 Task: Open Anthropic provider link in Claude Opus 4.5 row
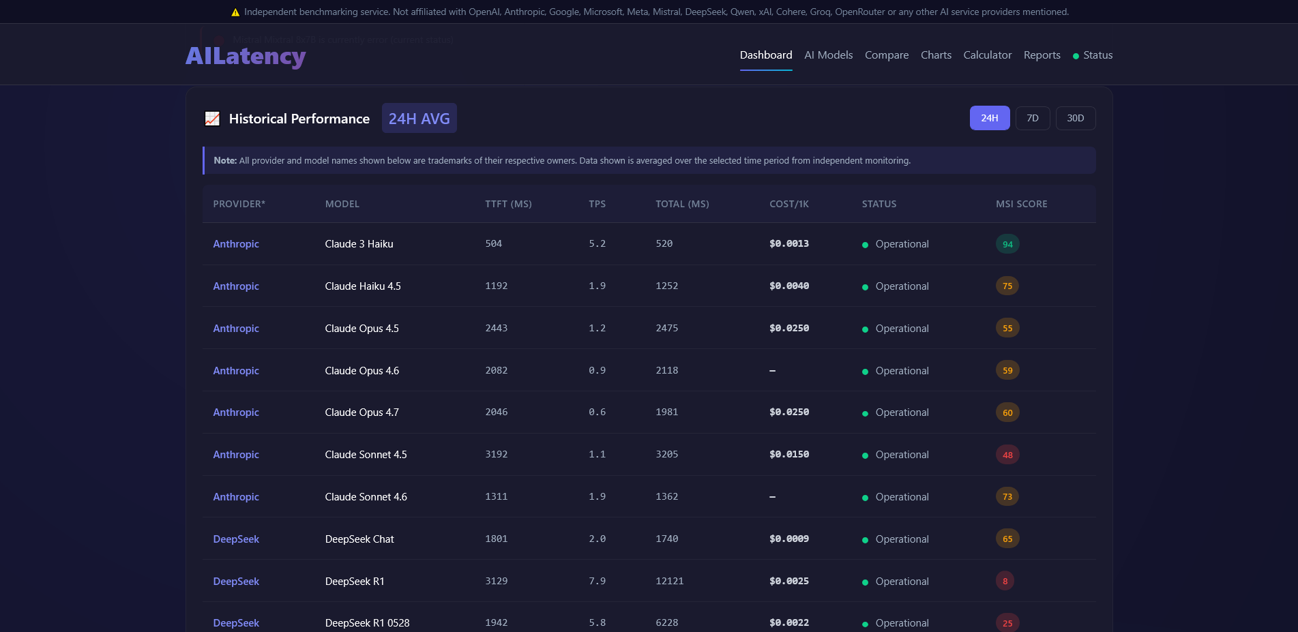pyautogui.click(x=236, y=329)
